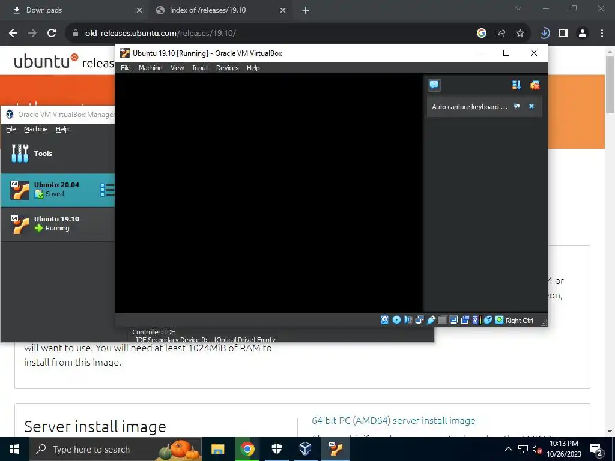Open the Machine menu in Ubuntu 19.10 VM window

coord(150,68)
